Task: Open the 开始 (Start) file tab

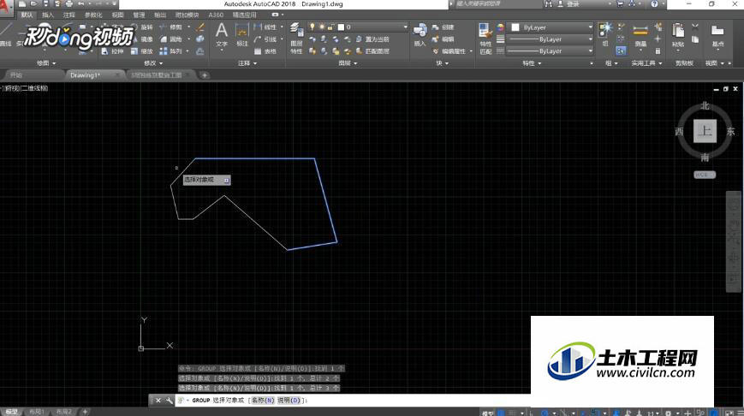Action: coord(33,75)
